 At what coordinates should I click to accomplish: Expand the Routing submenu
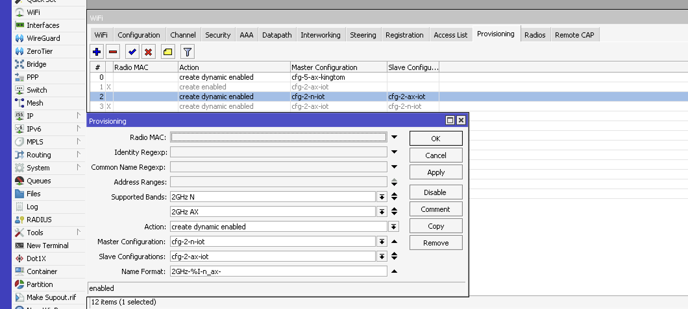click(x=79, y=154)
